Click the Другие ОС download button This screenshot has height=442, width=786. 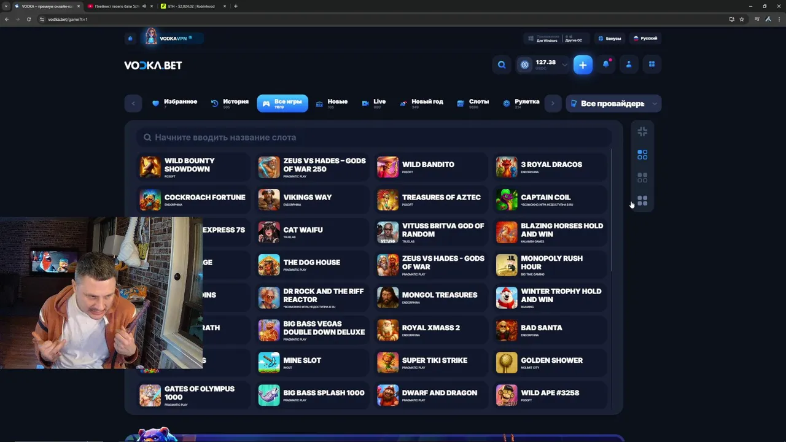[x=574, y=38]
